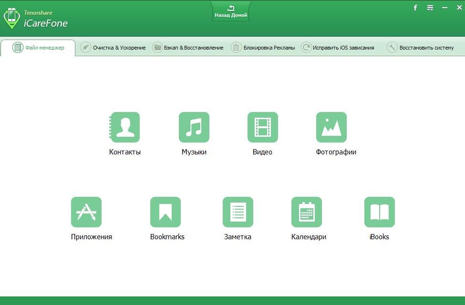This screenshot has width=465, height=305.
Task: Open the Приложения apps tile
Action: pos(86,212)
